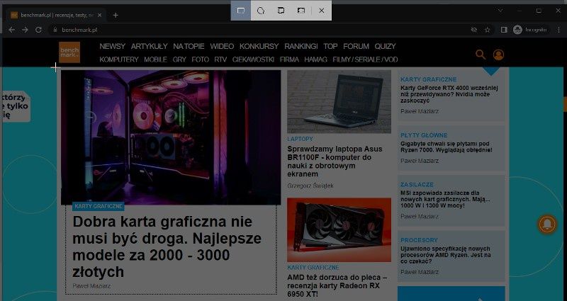Click the PŁYTY GŁÓWNE category label
Viewport: 567px width, 301px height.
424,135
